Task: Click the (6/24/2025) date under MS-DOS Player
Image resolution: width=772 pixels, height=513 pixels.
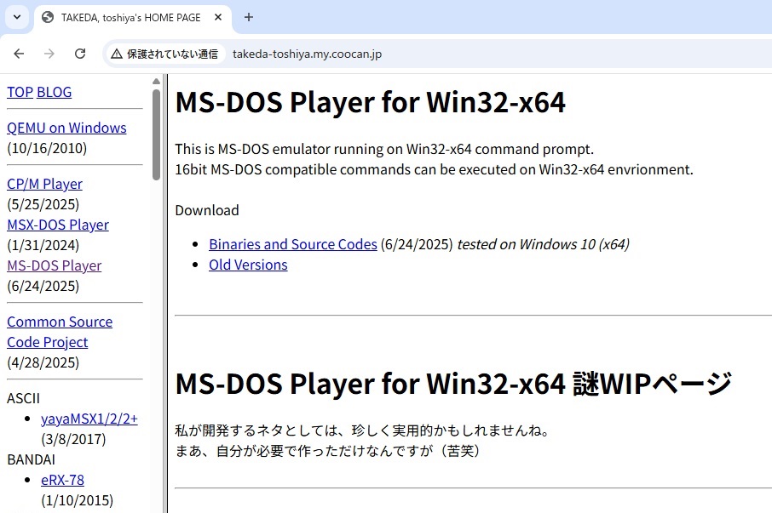Action: coord(43,286)
